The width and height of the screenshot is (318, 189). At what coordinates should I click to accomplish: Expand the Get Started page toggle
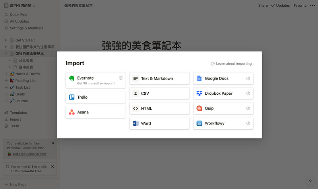pyautogui.click(x=6, y=40)
